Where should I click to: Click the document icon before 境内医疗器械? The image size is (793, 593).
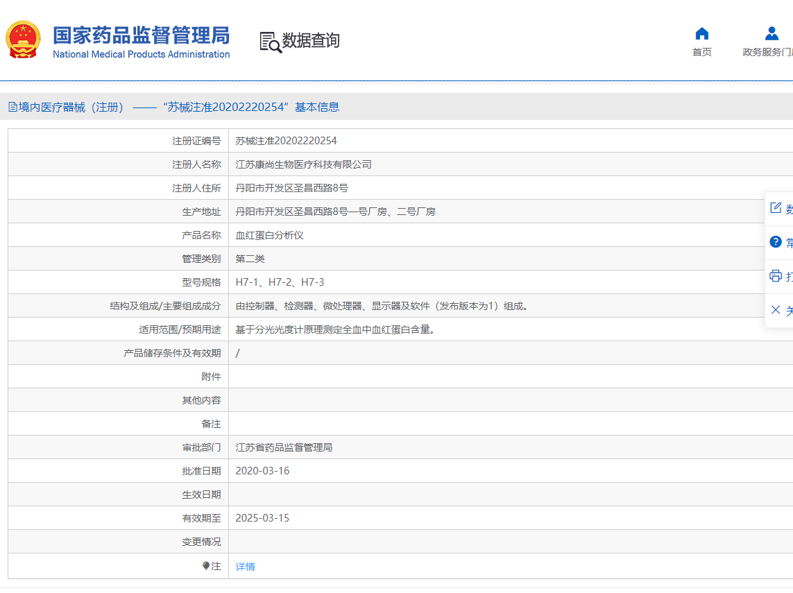(x=12, y=107)
